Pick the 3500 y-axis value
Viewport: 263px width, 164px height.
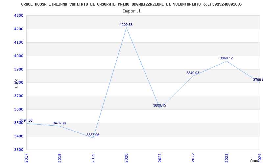[19, 123]
